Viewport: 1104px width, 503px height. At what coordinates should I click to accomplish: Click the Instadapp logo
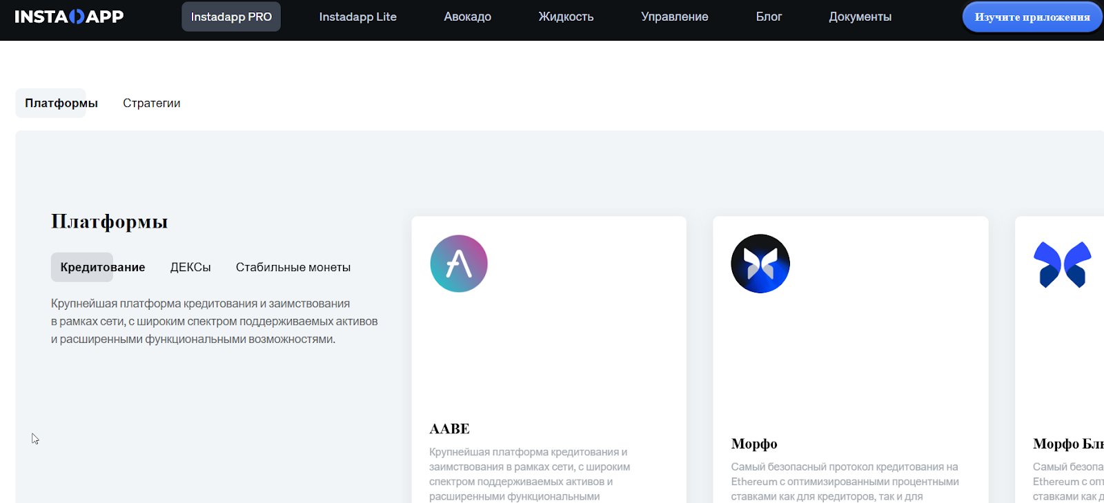tap(69, 17)
